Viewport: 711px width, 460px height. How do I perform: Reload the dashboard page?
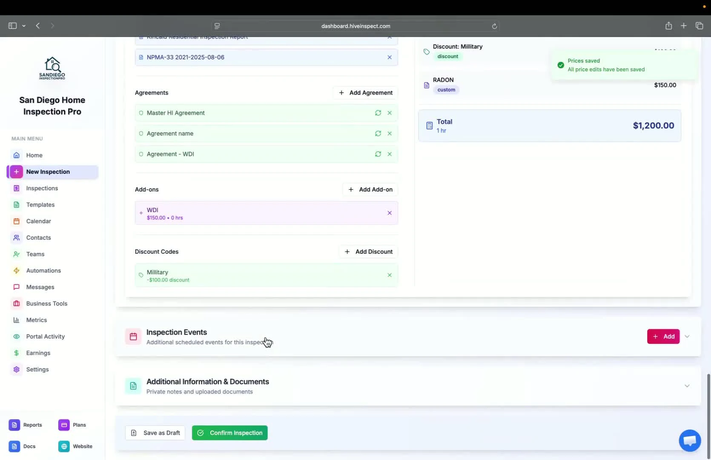[x=494, y=26]
